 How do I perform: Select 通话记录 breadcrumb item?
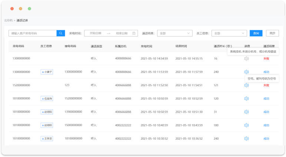coord(22,20)
